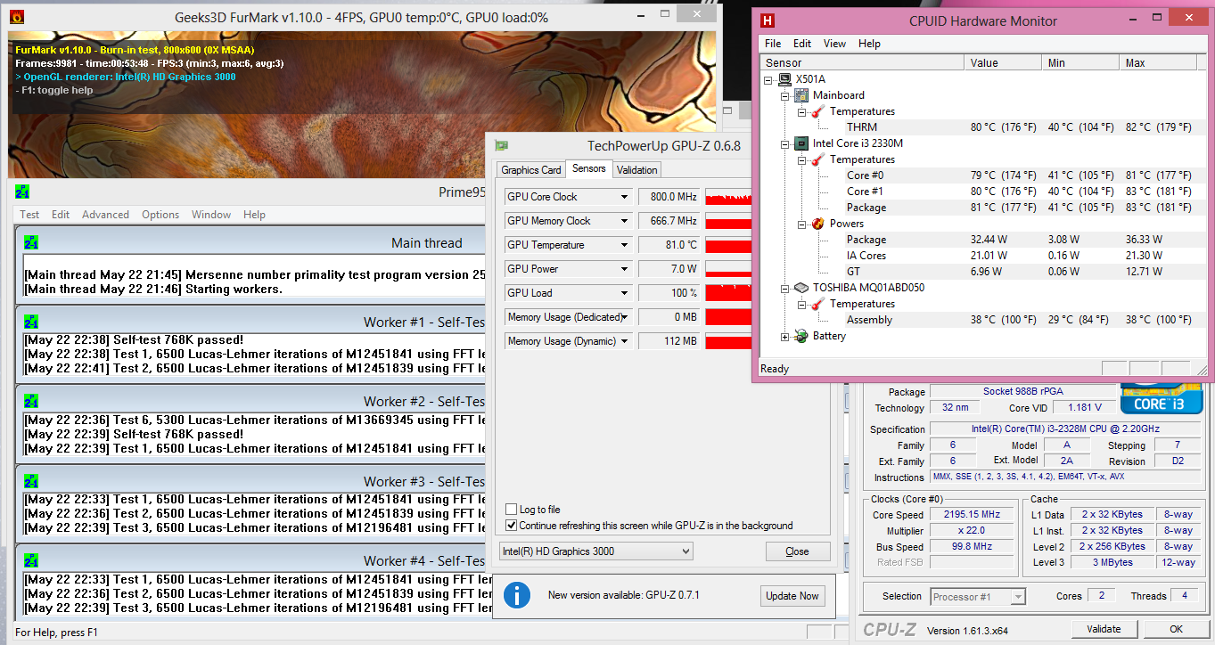Click the blue info icon in GPU-Z update bar
Viewport: 1215px width, 645px height.
point(517,595)
